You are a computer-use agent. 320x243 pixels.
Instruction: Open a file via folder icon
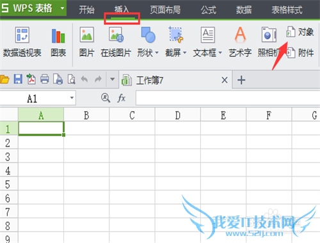click(4, 79)
